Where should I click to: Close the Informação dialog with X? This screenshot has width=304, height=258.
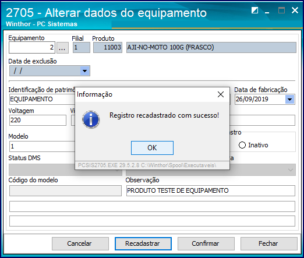tap(221, 94)
